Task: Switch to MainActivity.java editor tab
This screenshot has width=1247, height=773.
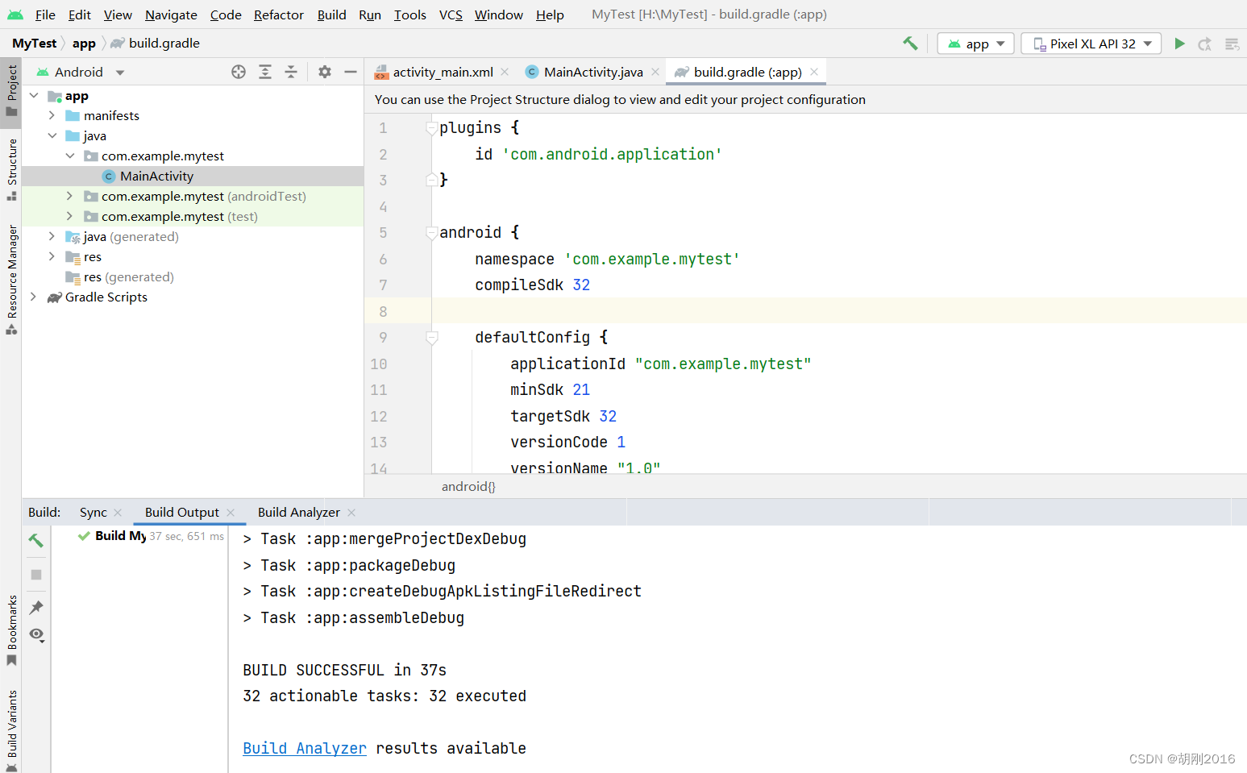Action: pos(592,72)
